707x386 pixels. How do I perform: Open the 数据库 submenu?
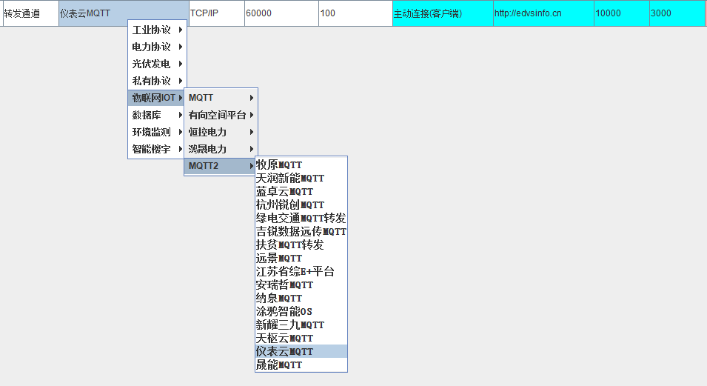(x=157, y=115)
